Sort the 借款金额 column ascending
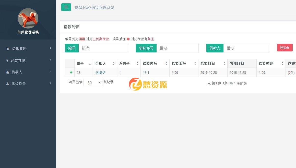This screenshot has width=296, height=168. tap(196, 63)
